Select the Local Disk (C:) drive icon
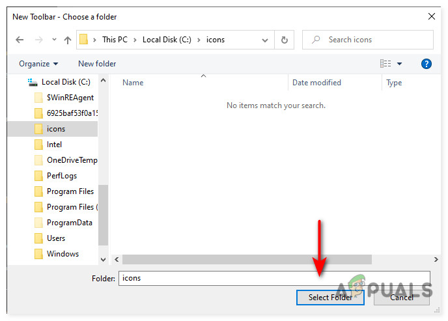The image size is (448, 321). click(33, 82)
